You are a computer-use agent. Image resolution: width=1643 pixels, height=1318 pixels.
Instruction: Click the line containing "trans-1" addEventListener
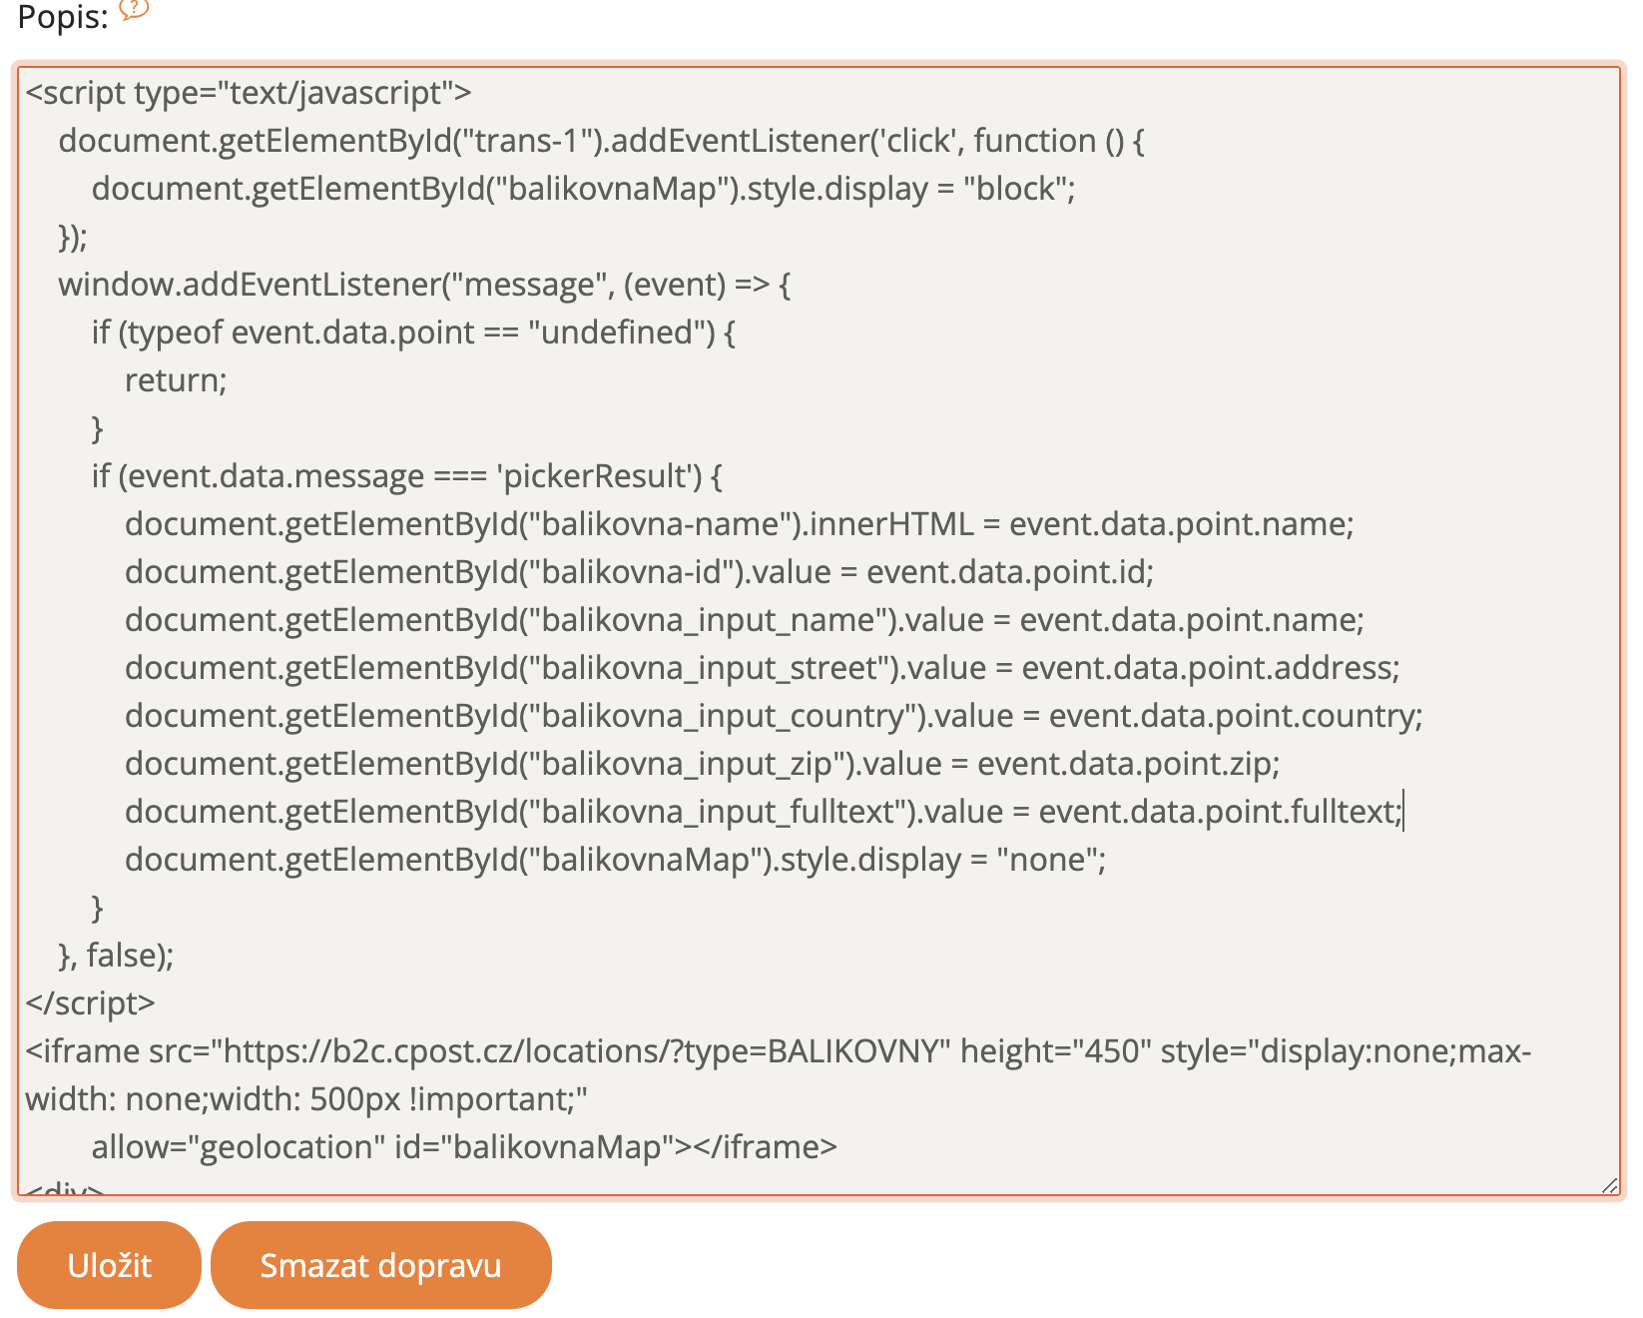(x=600, y=141)
